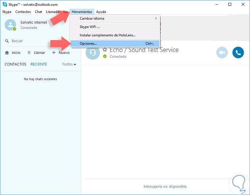Open the Llamar dial pad icon

pos(29,52)
